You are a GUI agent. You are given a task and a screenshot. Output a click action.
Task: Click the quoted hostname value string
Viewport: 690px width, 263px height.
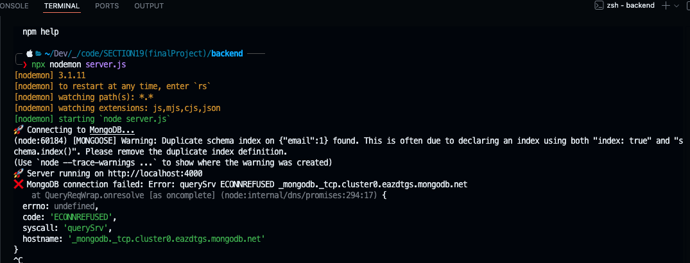tap(166, 239)
